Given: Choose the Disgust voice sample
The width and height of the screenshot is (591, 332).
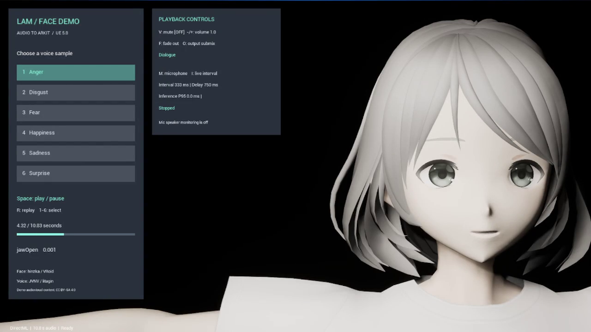Looking at the screenshot, I should (x=76, y=93).
